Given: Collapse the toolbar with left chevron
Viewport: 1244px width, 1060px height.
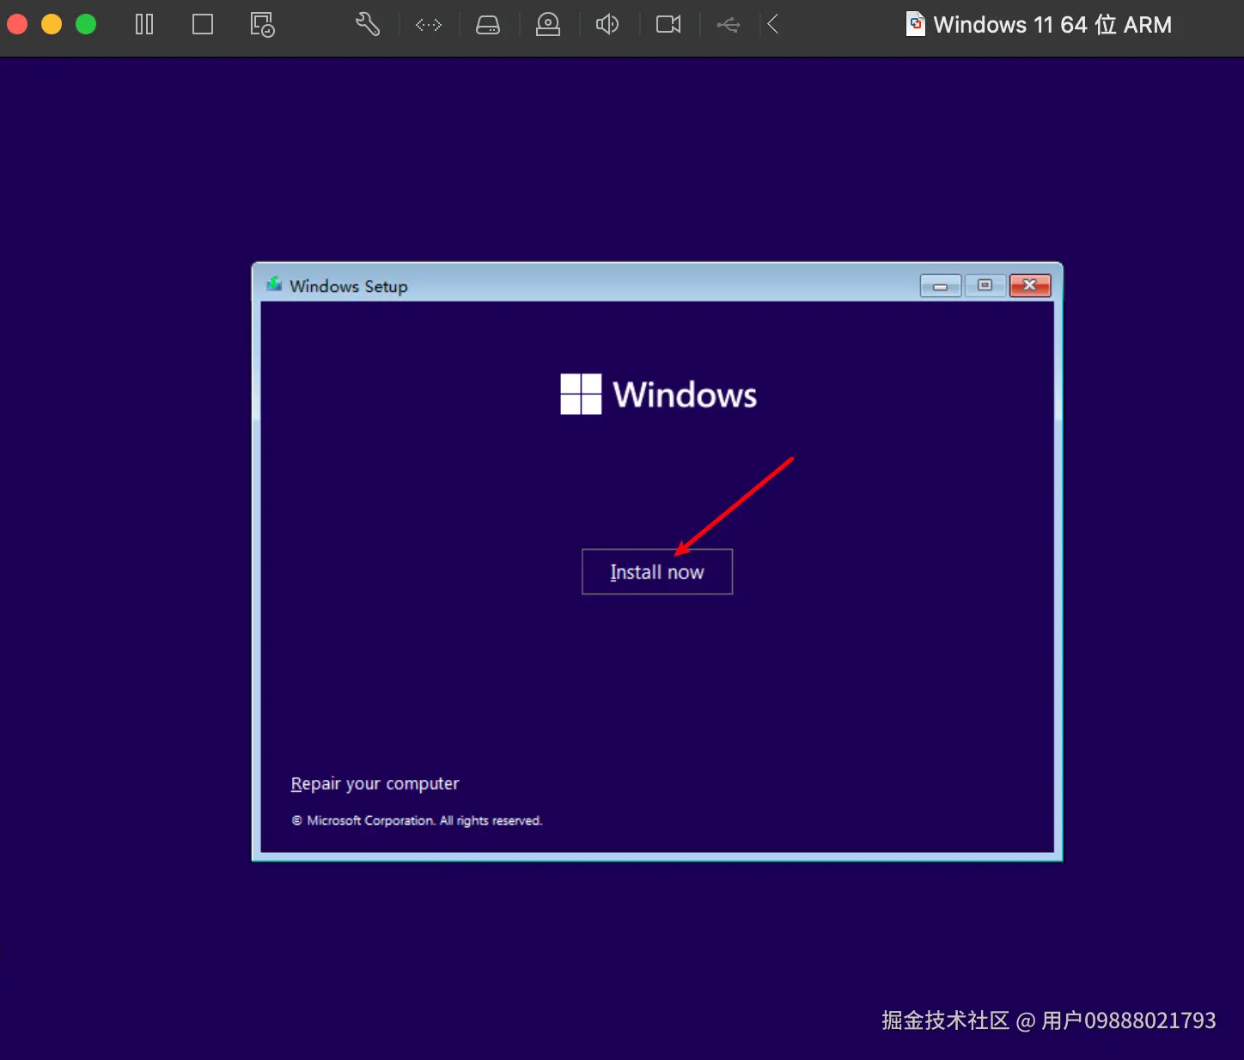Looking at the screenshot, I should (773, 24).
